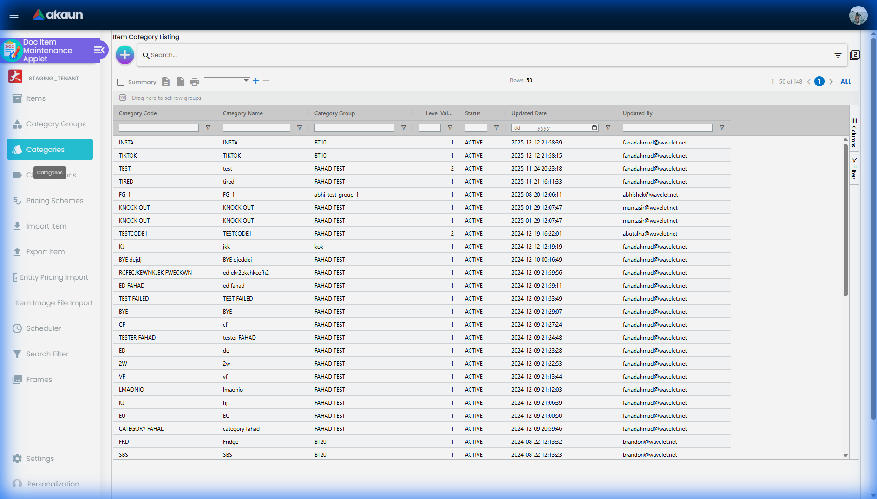
Task: Open the hamburger menu in top bar
Action: pos(14,15)
